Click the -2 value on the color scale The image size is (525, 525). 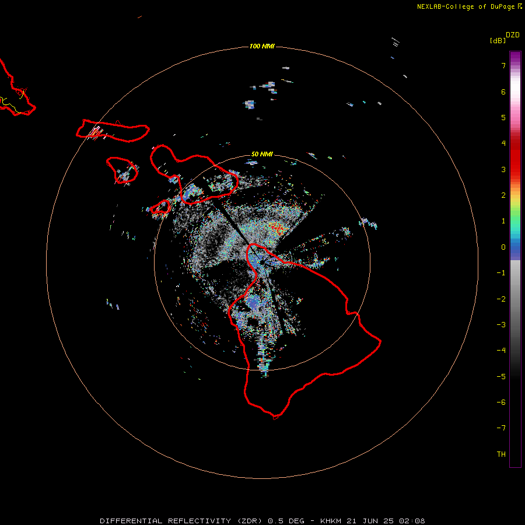pos(501,299)
